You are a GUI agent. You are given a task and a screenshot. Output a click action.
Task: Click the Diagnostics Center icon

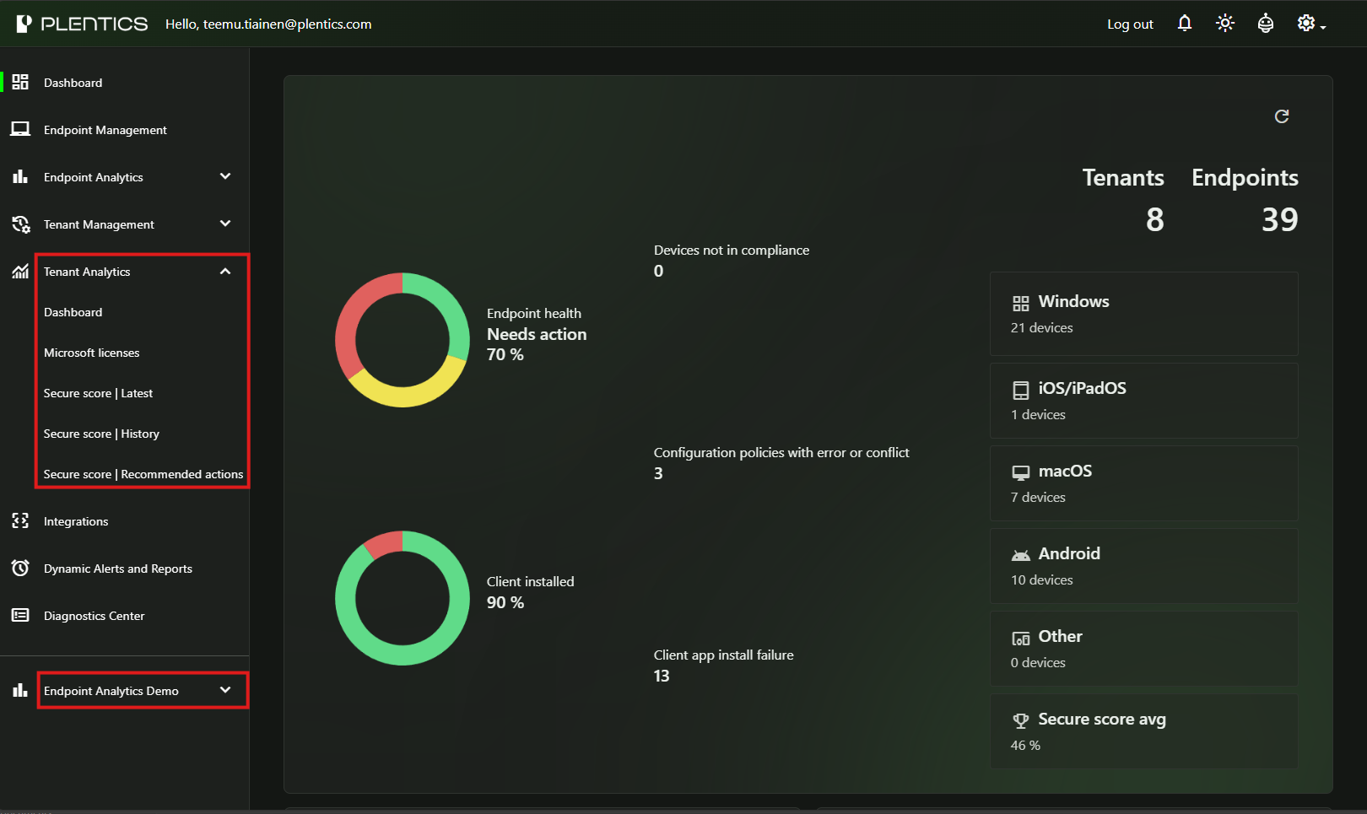[20, 616]
